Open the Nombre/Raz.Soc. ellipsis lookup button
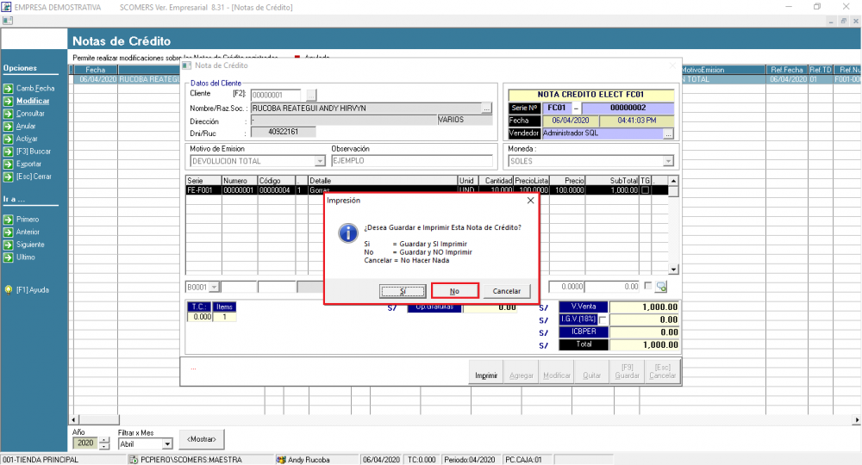This screenshot has width=862, height=465. point(486,108)
